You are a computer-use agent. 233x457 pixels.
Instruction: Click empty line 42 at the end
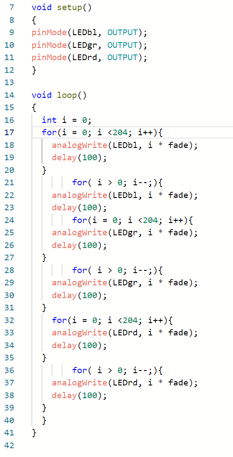coord(116,446)
